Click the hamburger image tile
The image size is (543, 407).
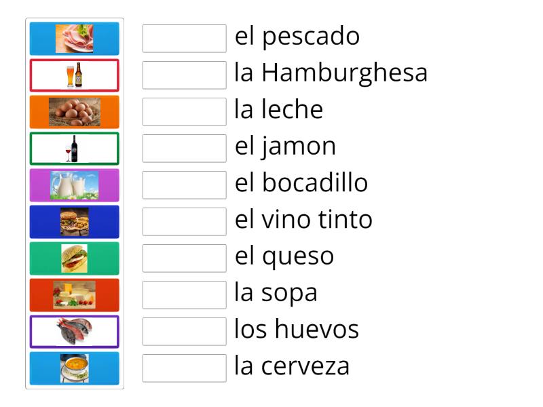pyautogui.click(x=75, y=221)
